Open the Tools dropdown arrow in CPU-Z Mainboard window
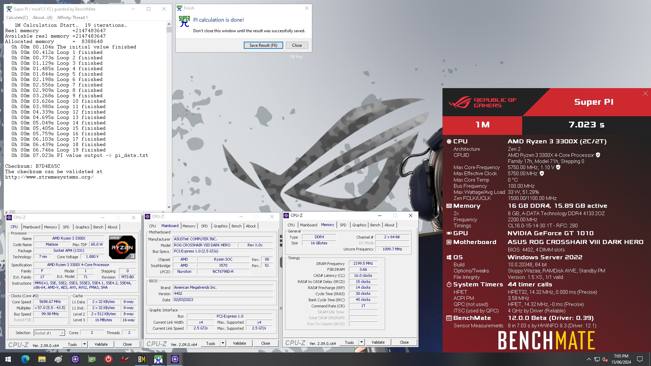Viewport: 651px width, 366px height. (223, 343)
